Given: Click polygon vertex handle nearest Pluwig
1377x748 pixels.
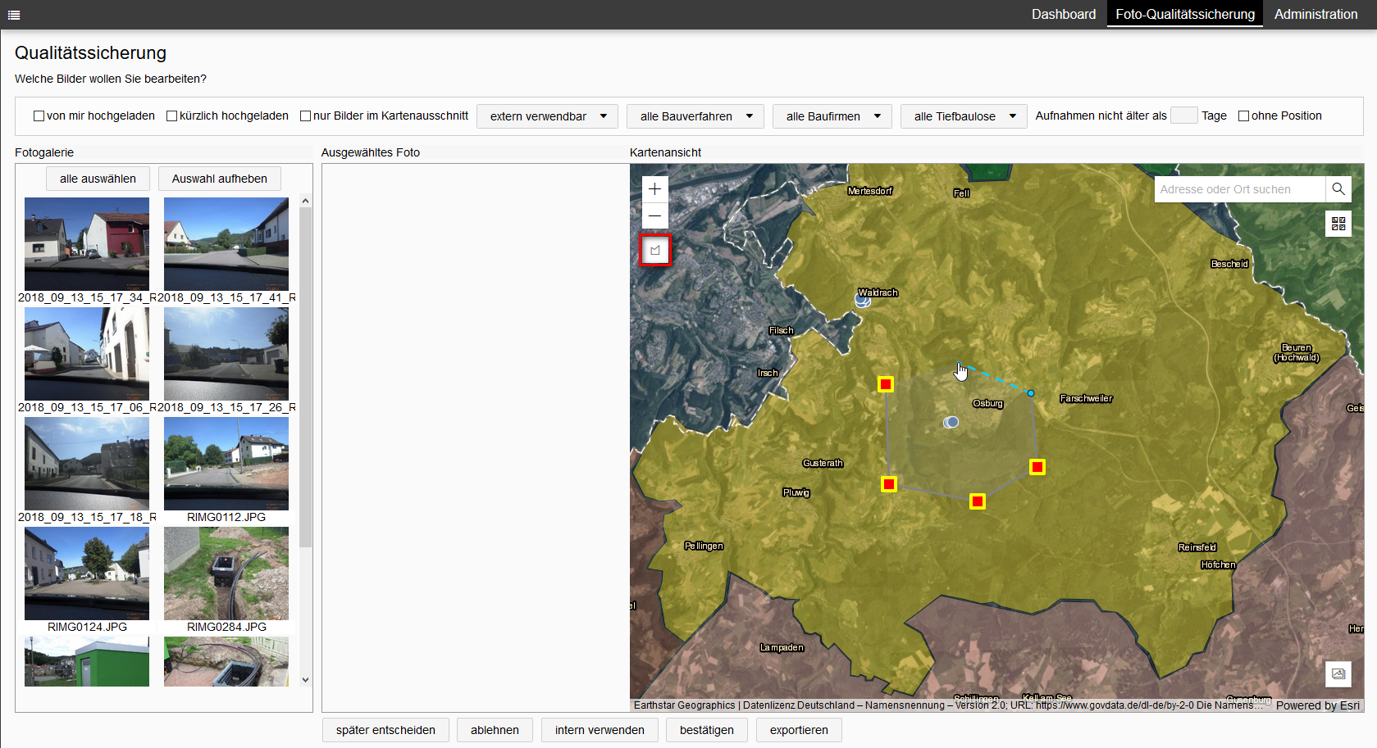Looking at the screenshot, I should click(889, 484).
